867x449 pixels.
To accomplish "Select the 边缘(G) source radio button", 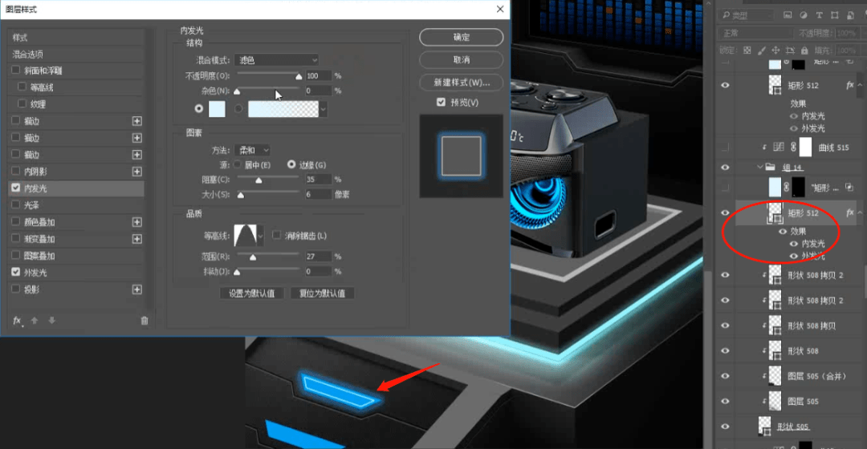I will 291,164.
